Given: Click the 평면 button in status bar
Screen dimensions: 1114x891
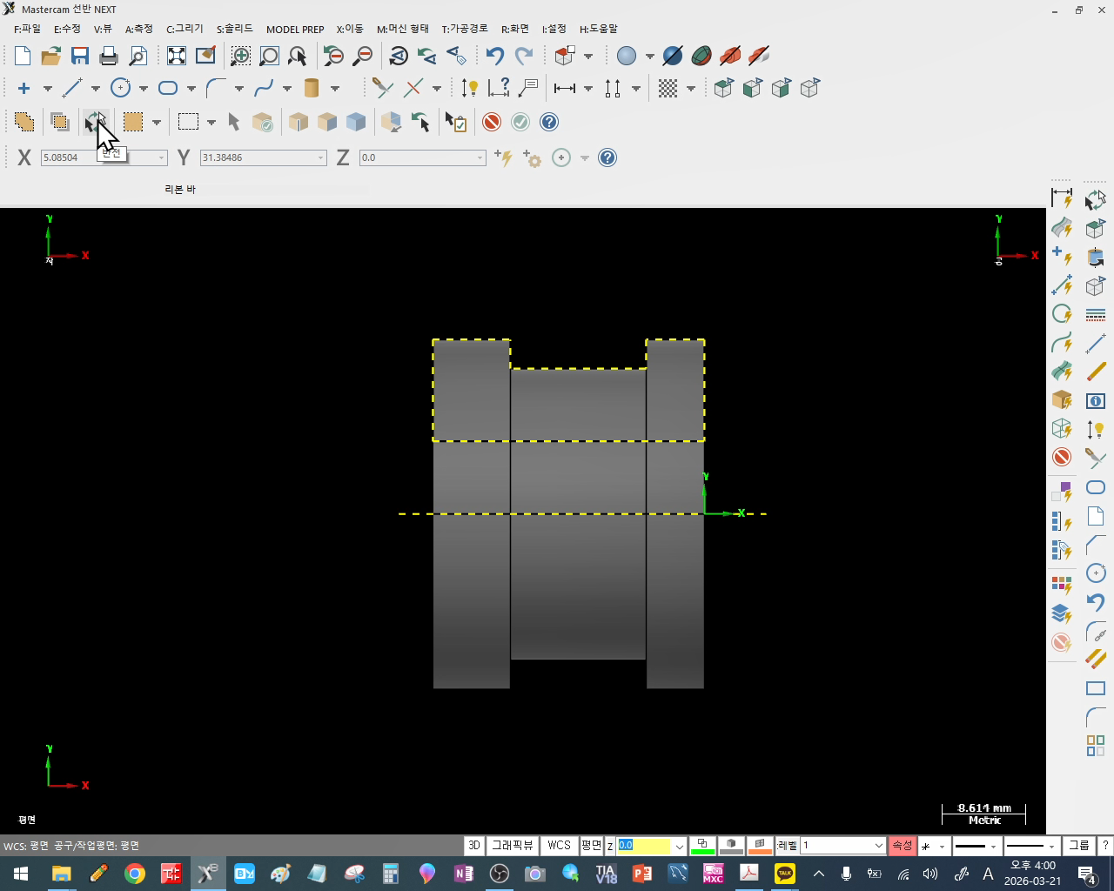Looking at the screenshot, I should click(592, 846).
